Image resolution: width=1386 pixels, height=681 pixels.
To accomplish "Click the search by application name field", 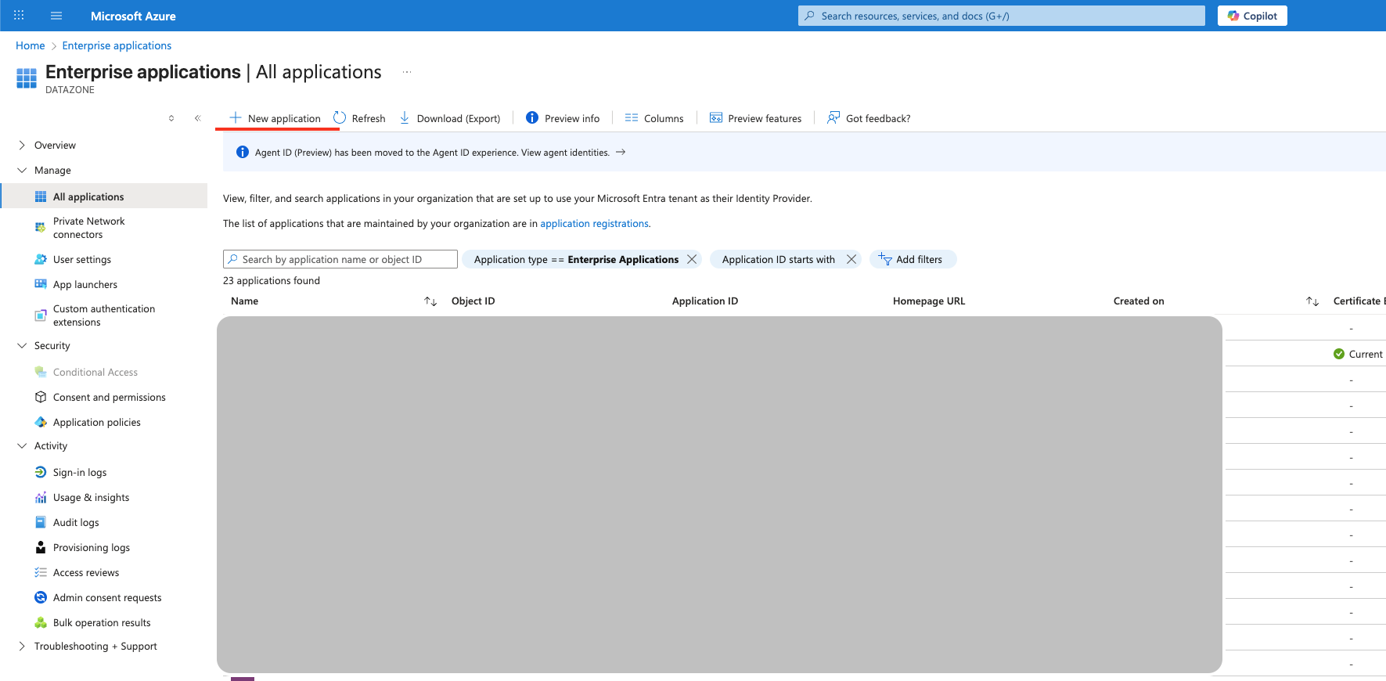I will tap(340, 259).
